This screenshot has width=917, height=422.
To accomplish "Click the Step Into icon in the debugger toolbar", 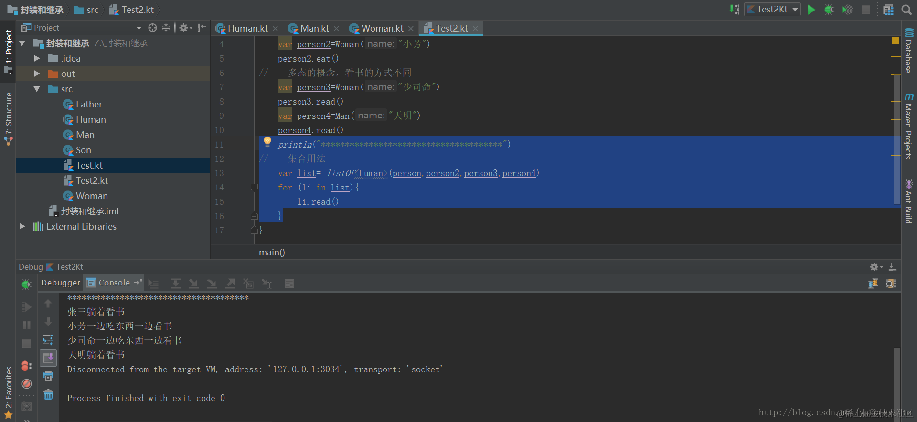I will click(x=193, y=284).
